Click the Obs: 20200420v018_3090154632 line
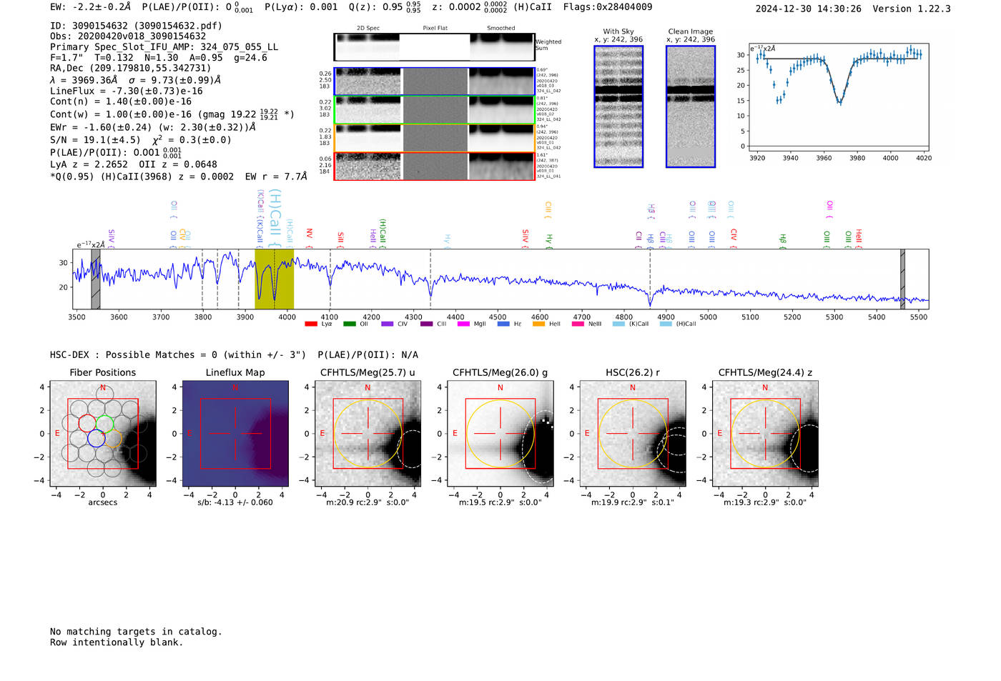1001x681 pixels. tap(128, 36)
